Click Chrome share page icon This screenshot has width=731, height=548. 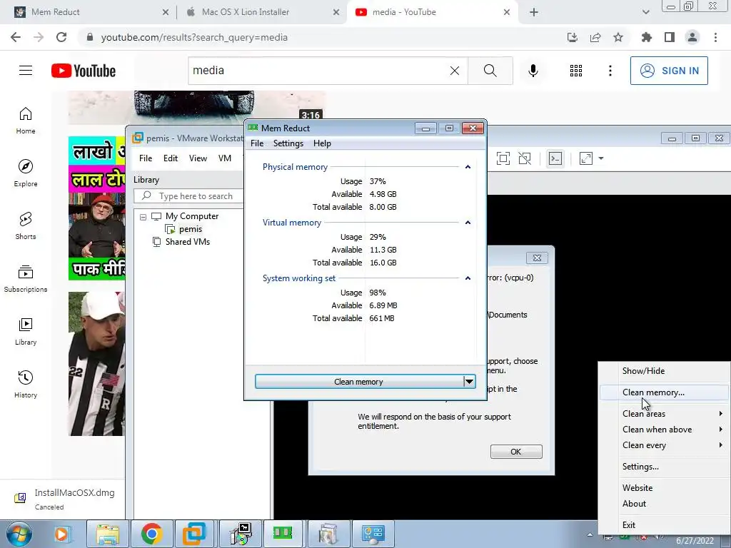[x=595, y=37]
